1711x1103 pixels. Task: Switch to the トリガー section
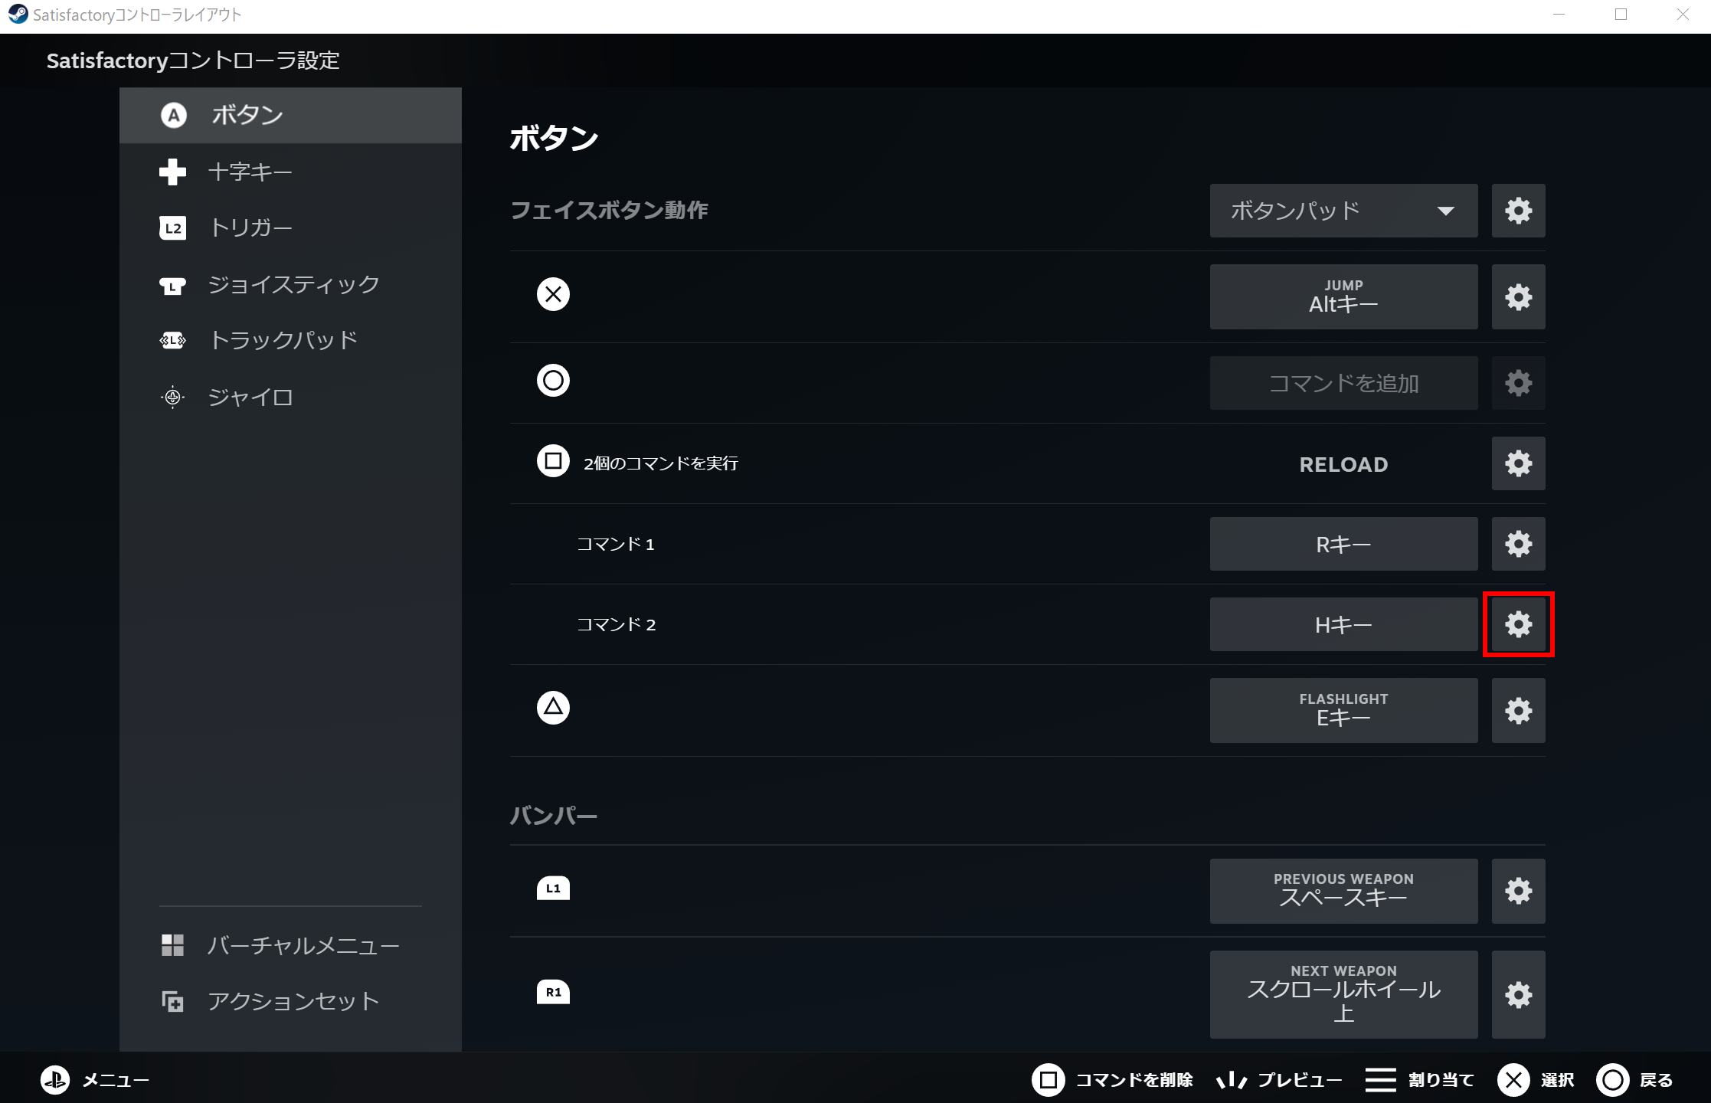point(290,227)
